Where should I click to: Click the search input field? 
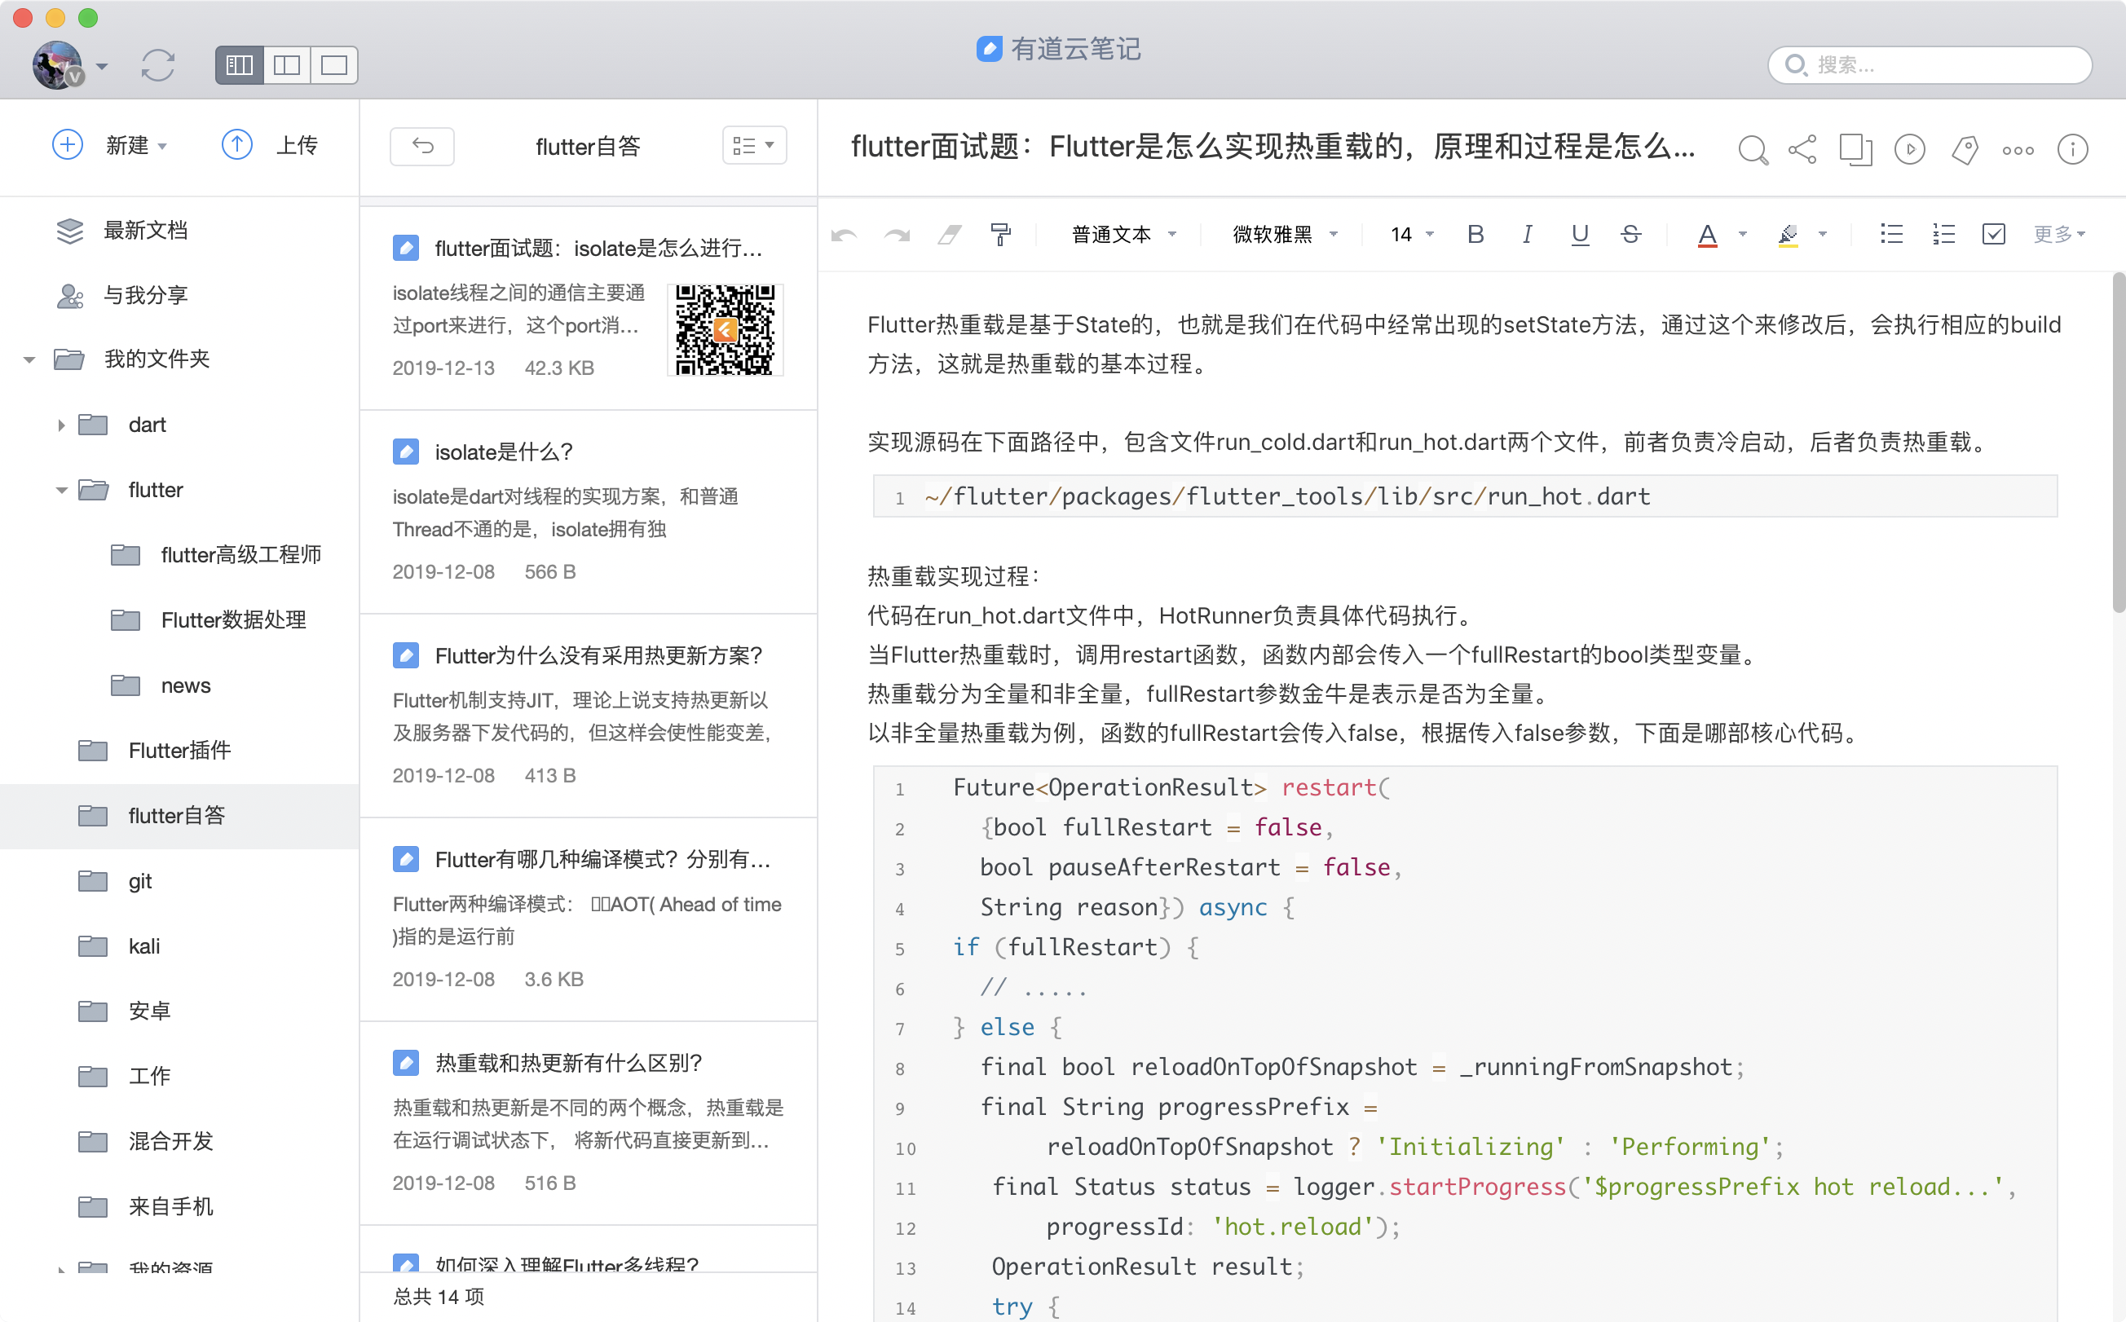1930,65
